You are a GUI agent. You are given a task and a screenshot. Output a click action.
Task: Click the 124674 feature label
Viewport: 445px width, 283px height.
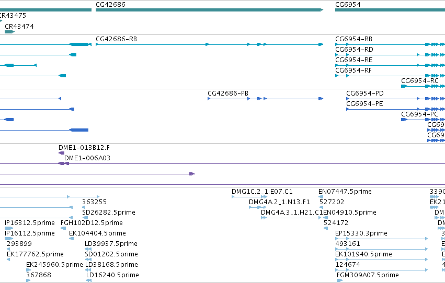pyautogui.click(x=348, y=265)
